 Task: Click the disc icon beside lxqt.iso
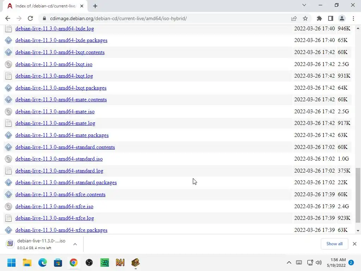[8, 64]
